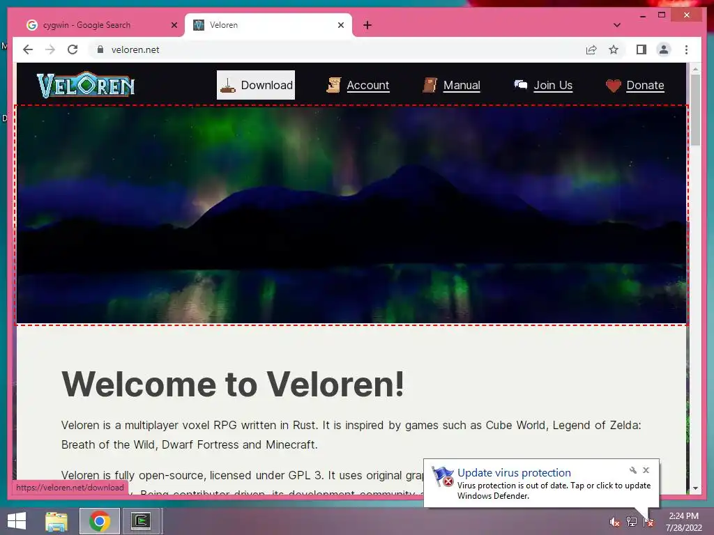Open the taskbar clock 2:24 PM
Image resolution: width=714 pixels, height=535 pixels.
(x=683, y=522)
